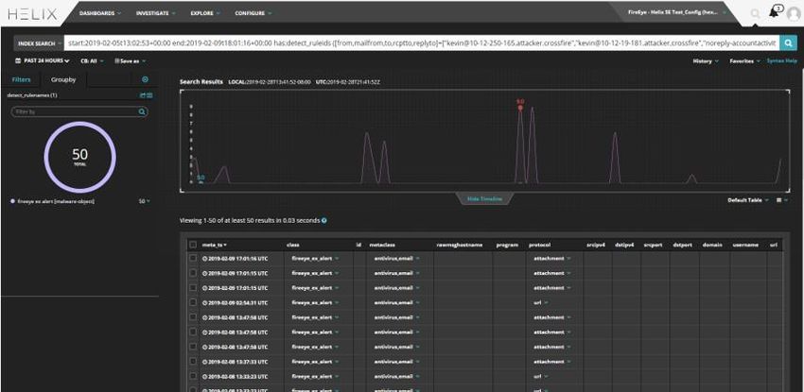Click the magnifier in the Filter by box
Viewport: 804px width, 392px height.
click(142, 111)
